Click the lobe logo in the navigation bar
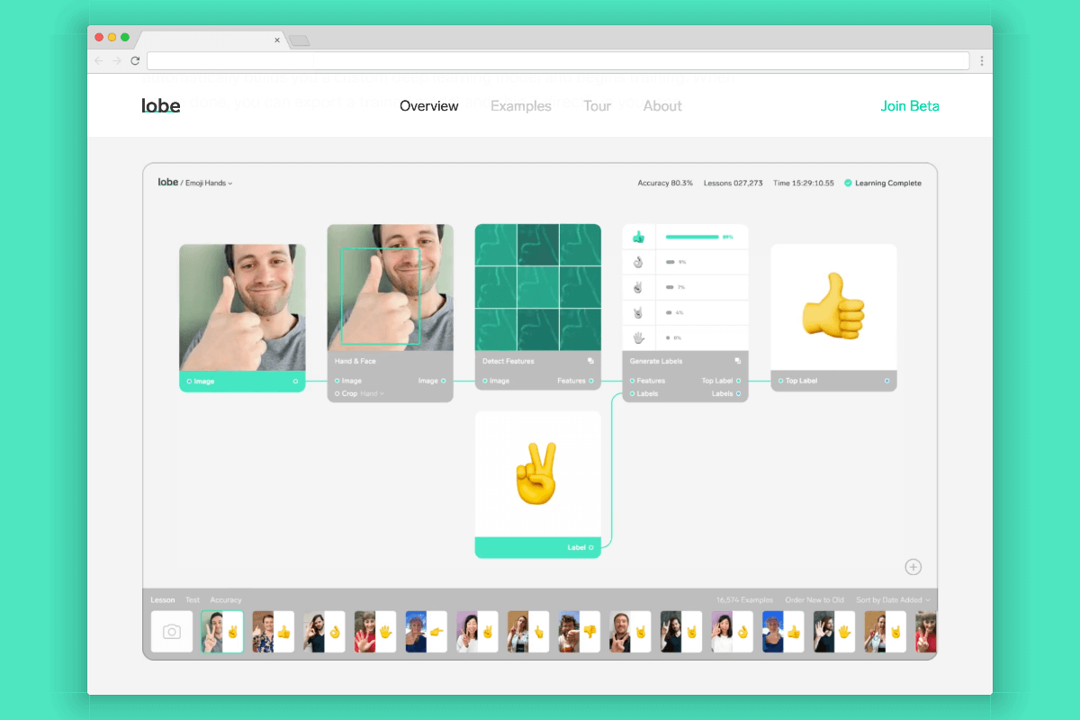The width and height of the screenshot is (1080, 720). tap(161, 105)
